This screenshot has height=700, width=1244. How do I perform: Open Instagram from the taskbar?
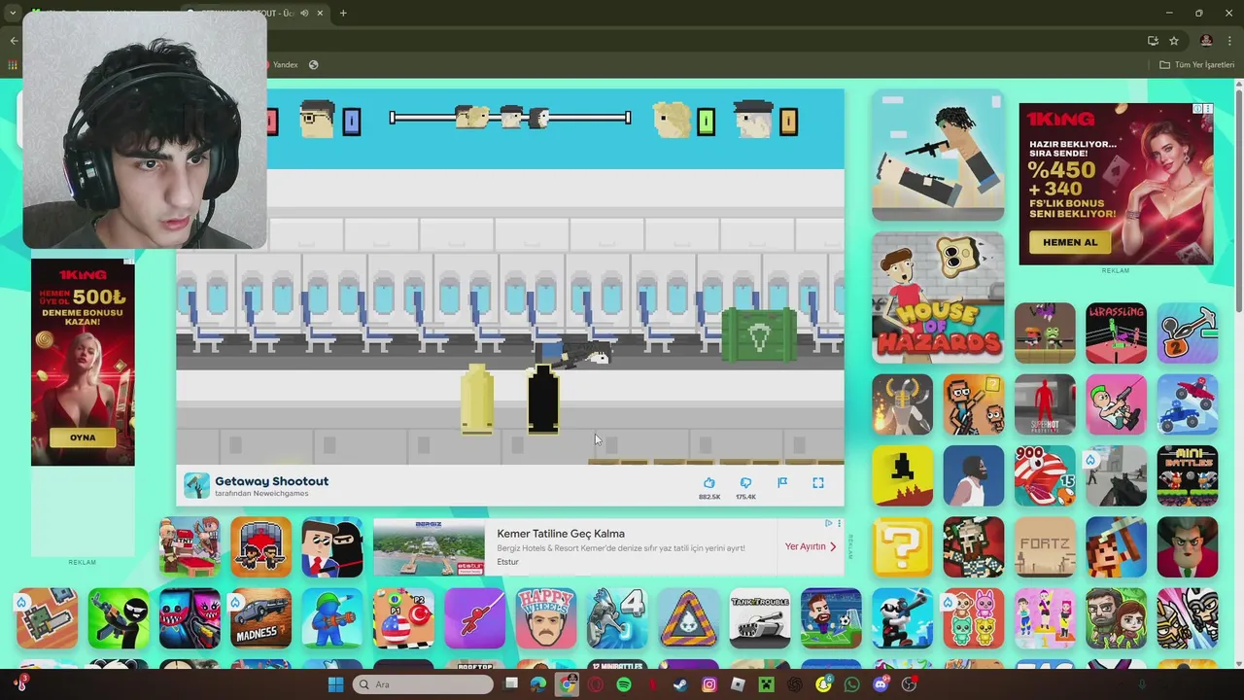click(709, 684)
